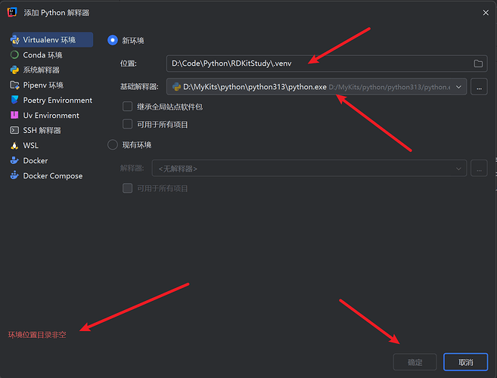This screenshot has height=378, width=497.
Task: Click the ... browse button beside 解释器
Action: (x=479, y=169)
